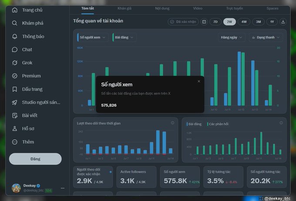Viewport: 296px width, 201px height.
Task: Click green bar for Jul 14
Action: [x=270, y=95]
